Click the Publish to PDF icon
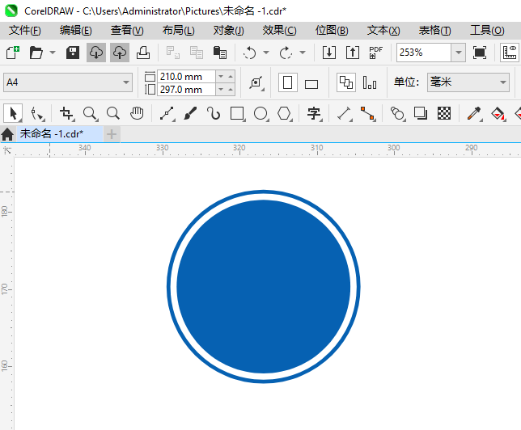Image resolution: width=521 pixels, height=430 pixels. click(x=376, y=53)
